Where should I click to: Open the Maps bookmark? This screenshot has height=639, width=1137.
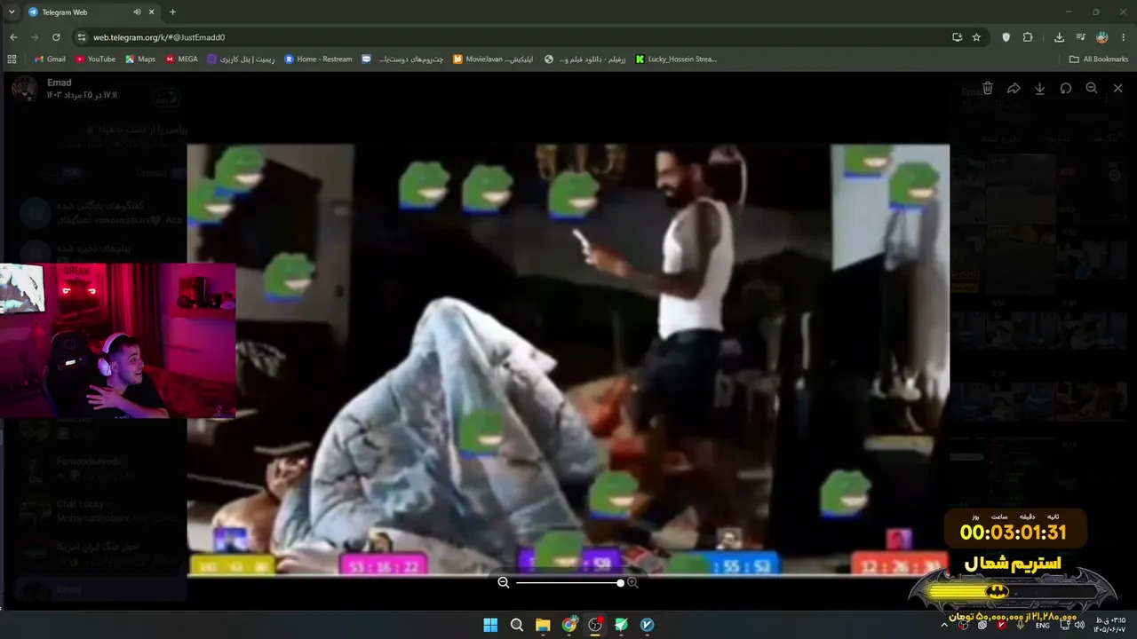point(140,59)
